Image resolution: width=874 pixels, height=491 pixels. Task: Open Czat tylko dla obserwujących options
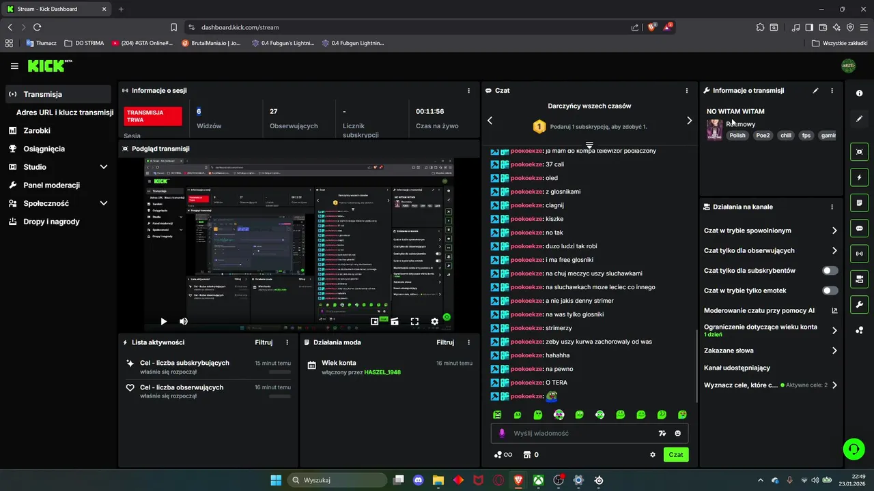[771, 250]
